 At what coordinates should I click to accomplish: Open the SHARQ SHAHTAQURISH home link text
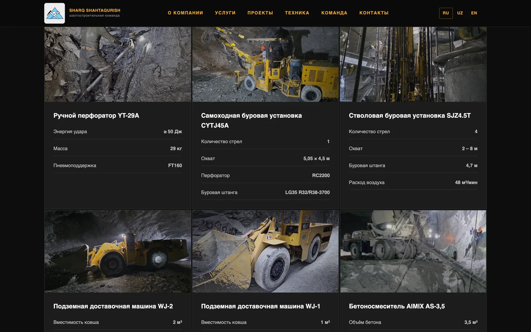coord(95,10)
